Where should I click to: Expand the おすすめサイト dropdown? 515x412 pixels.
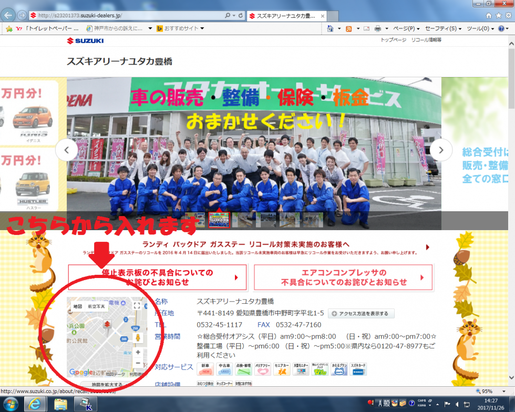click(x=202, y=28)
